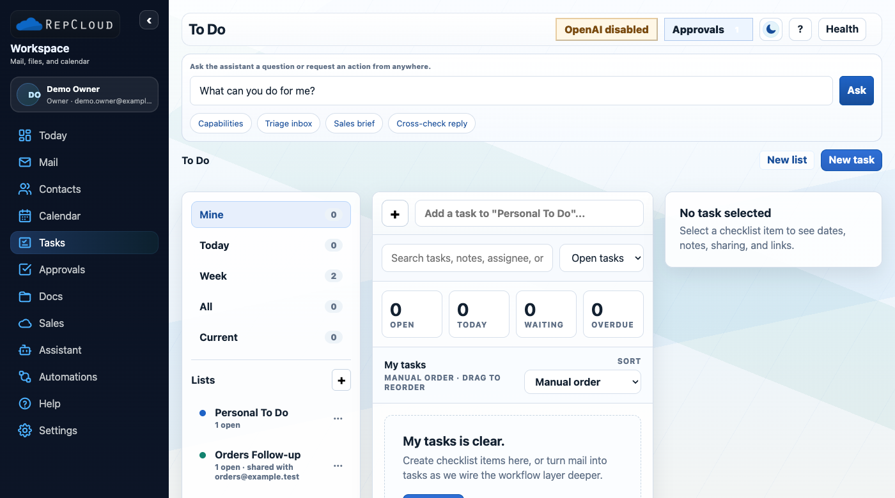Click the Overdue count stat card
The width and height of the screenshot is (895, 498).
613,314
